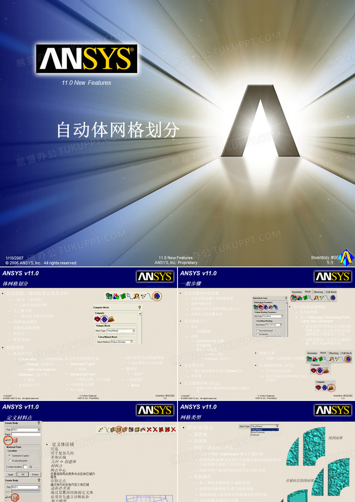Click circled Material Point icon in upper Create Body panel
Image resolution: width=355 pixels, height=502 pixels.
tap(8, 440)
